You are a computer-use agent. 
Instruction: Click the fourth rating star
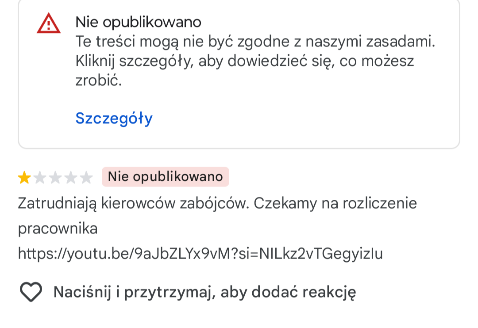pyautogui.click(x=71, y=178)
